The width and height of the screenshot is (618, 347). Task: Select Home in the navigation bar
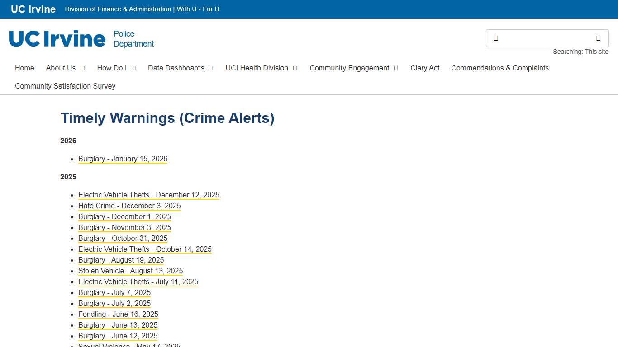point(24,68)
